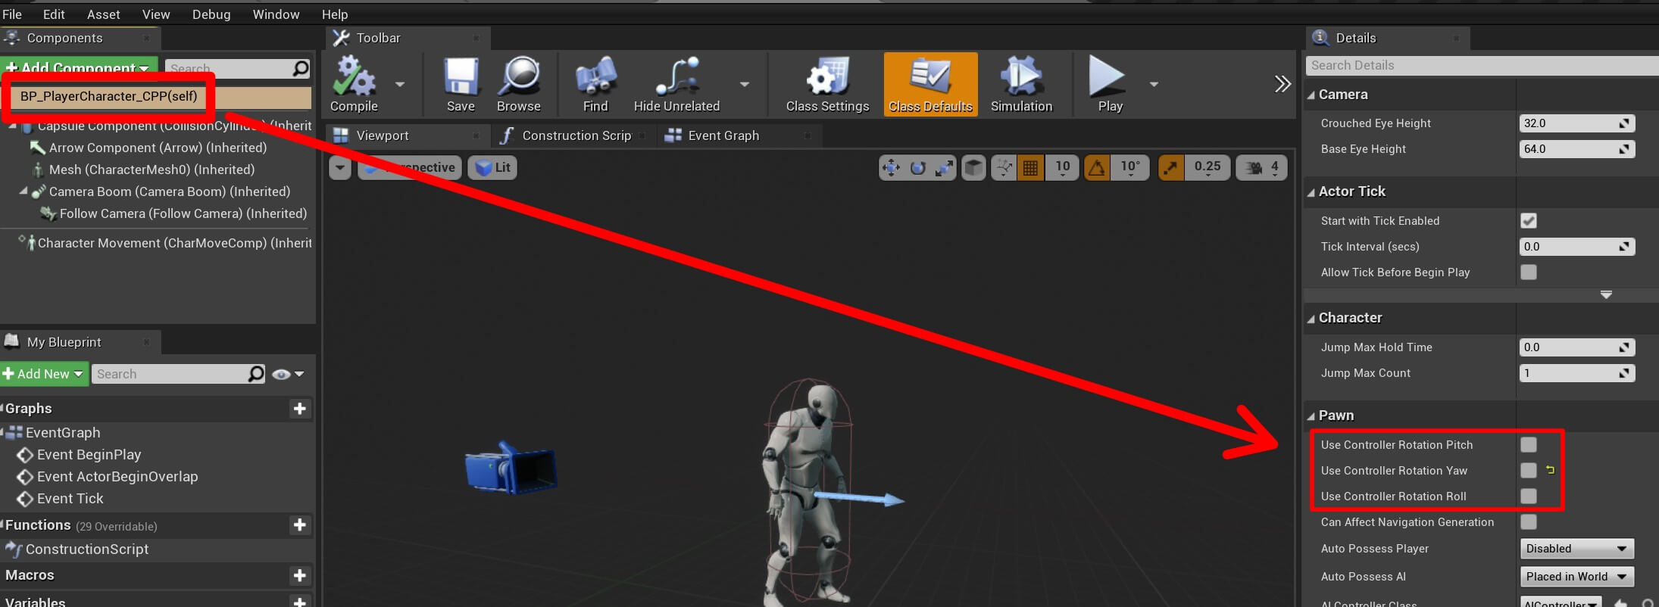This screenshot has width=1659, height=607.
Task: Collapse the Camera details section
Action: 1311,95
